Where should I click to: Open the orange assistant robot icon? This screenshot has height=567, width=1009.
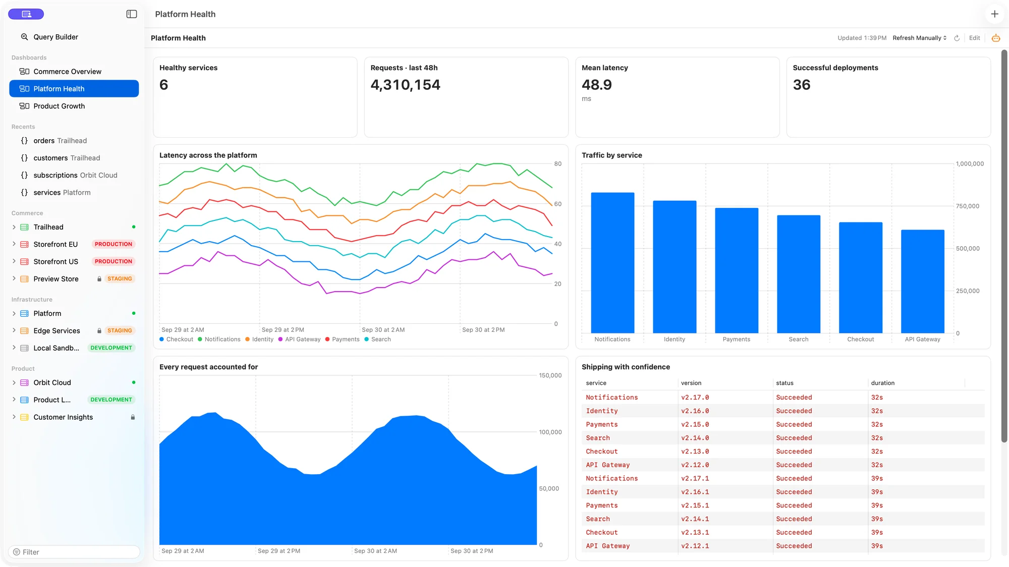(996, 38)
